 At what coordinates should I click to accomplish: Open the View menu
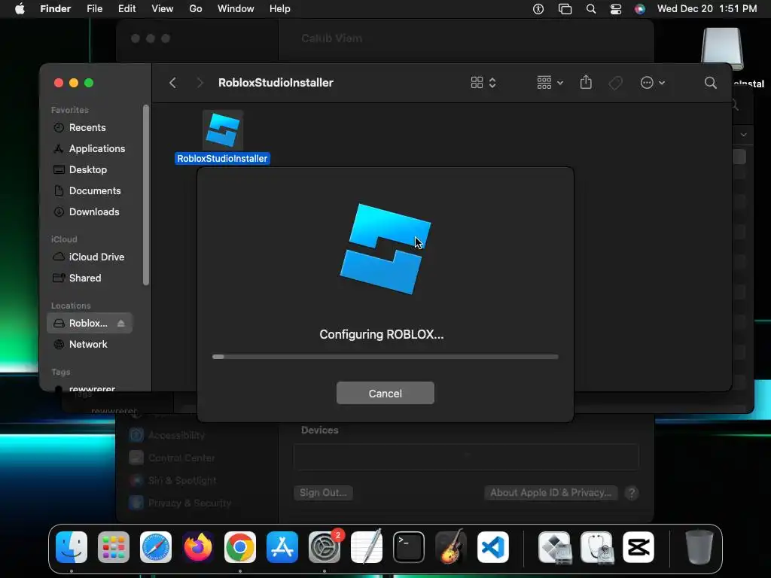coord(163,9)
